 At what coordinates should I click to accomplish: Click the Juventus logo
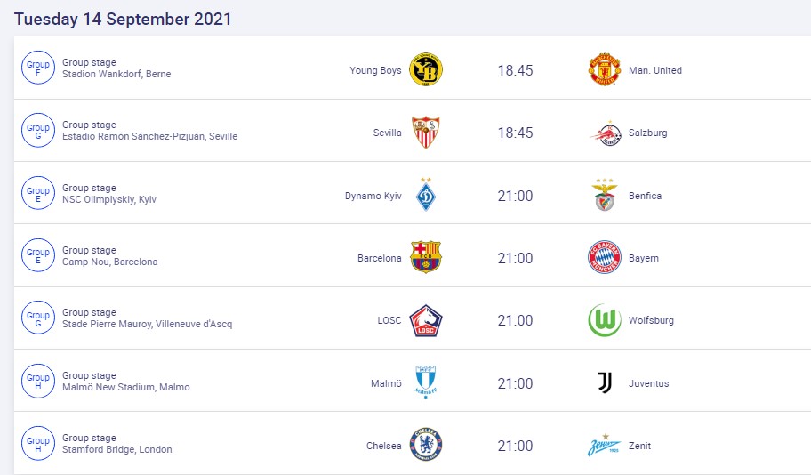(605, 383)
